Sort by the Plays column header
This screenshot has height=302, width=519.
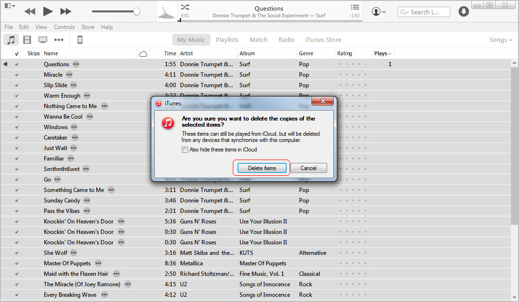(x=383, y=54)
